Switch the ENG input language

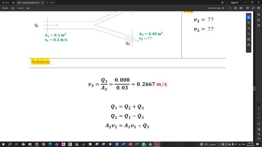[x=244, y=144]
